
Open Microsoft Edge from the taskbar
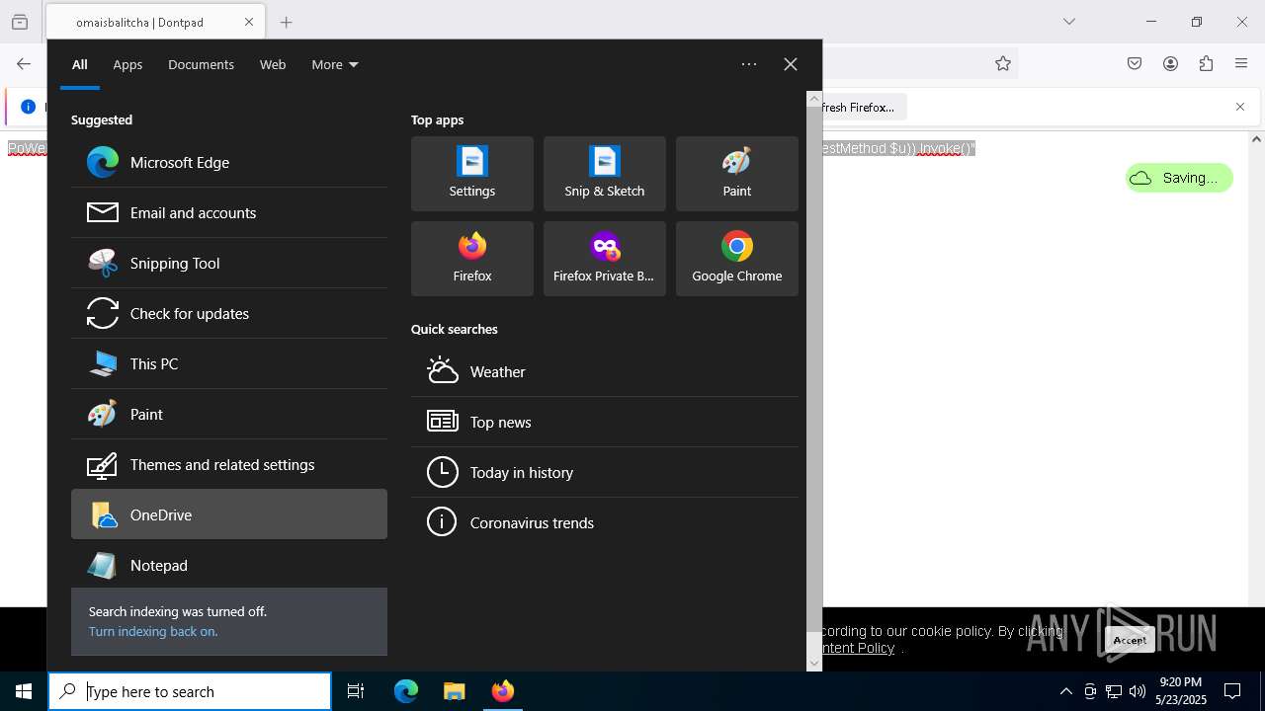406,691
